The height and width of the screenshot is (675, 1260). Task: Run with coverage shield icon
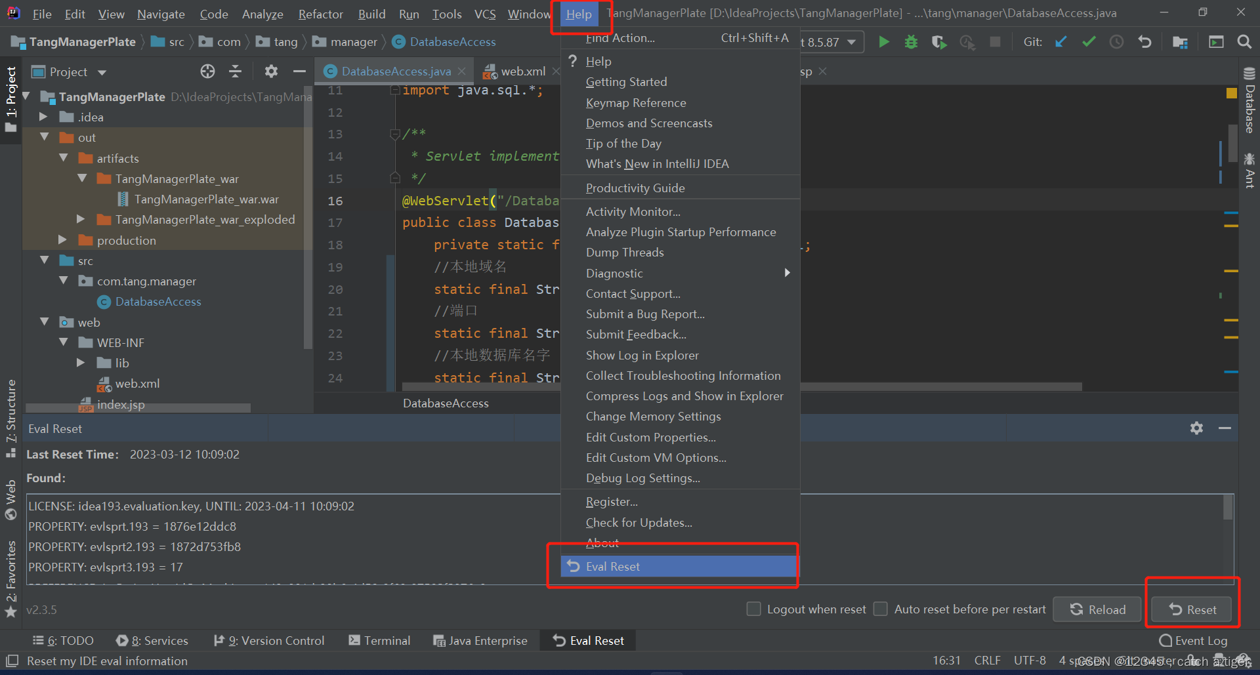click(x=939, y=42)
